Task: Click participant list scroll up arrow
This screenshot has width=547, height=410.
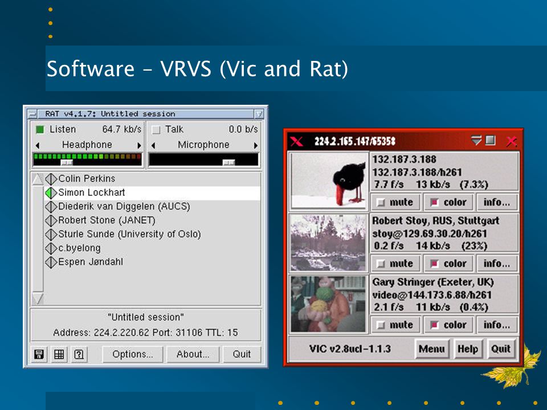Action: point(38,179)
